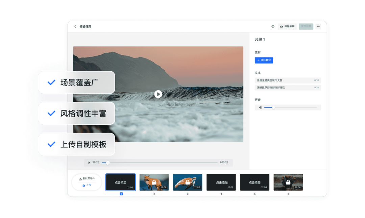Select the 点击添加 slot numbered 4
The width and height of the screenshot is (365, 218).
coord(221,183)
